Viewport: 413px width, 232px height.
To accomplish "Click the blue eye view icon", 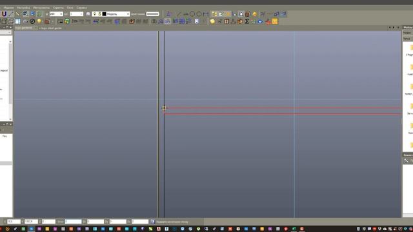I will (260, 21).
